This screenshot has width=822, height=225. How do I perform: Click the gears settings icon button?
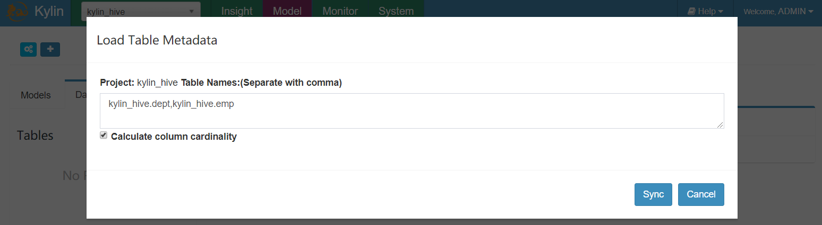coord(28,49)
